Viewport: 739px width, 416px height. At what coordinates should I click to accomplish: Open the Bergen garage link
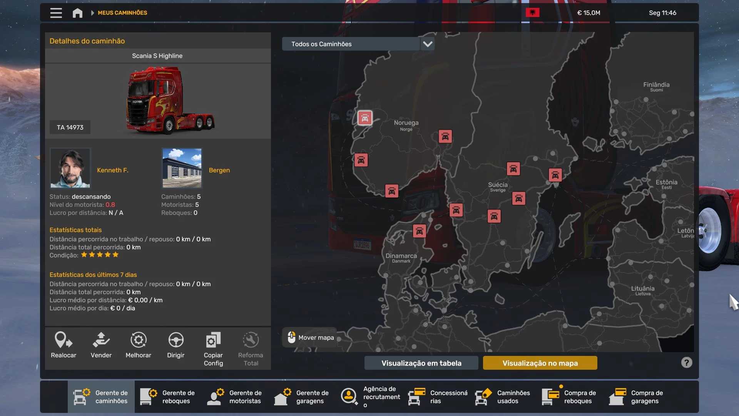point(219,170)
